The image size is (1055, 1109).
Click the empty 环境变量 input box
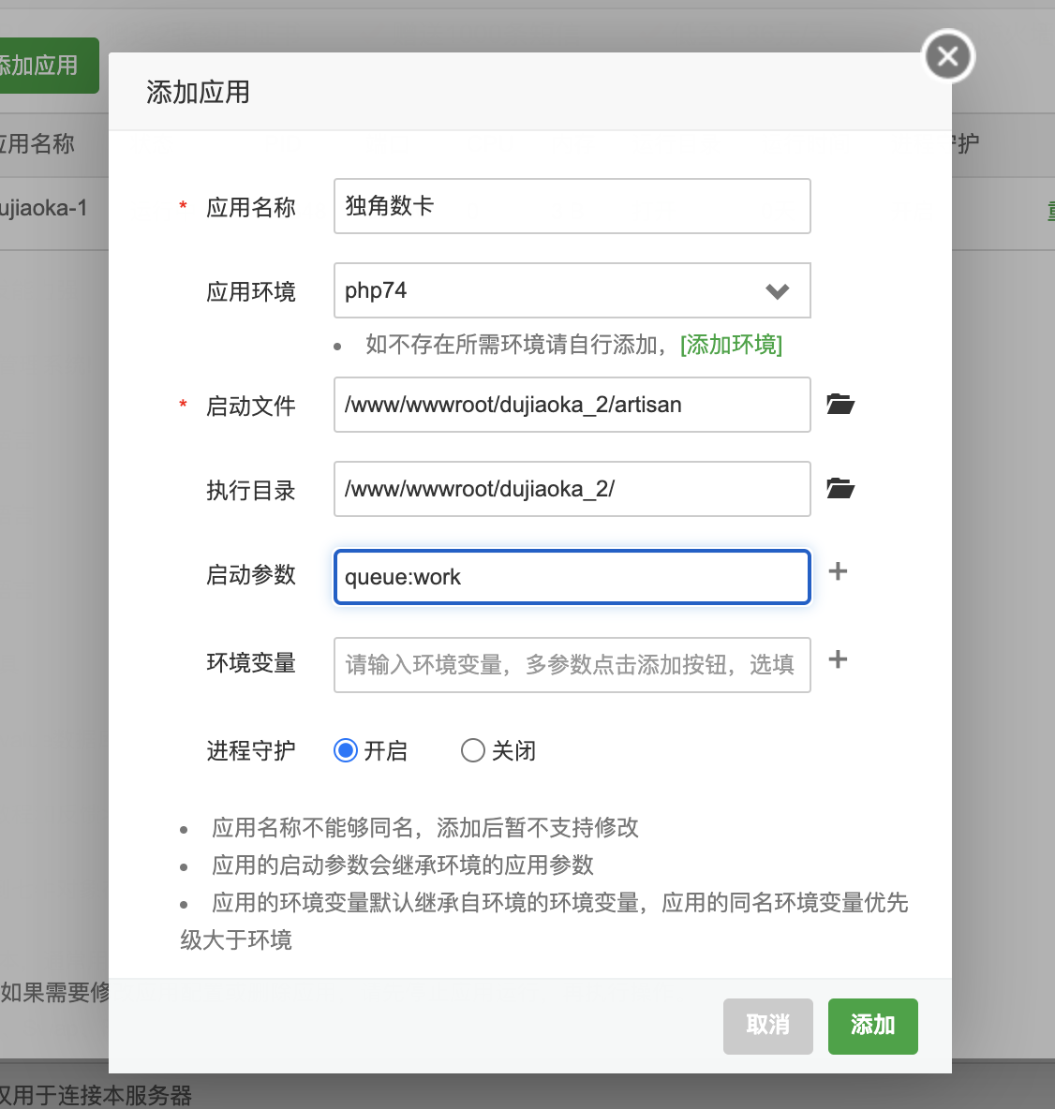click(572, 665)
